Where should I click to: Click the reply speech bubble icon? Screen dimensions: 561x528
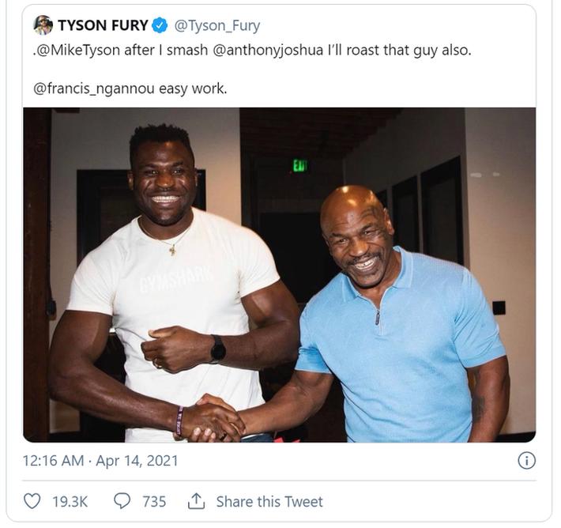tap(122, 501)
